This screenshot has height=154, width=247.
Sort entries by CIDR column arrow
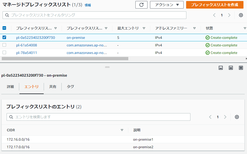click(x=122, y=130)
